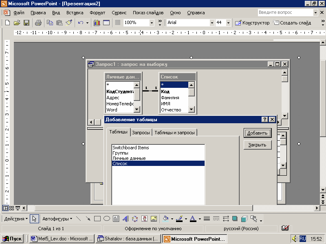Screen dimensions: 326x244
Task: Click Пуск Start button on the taskbar
Action: point(12,239)
